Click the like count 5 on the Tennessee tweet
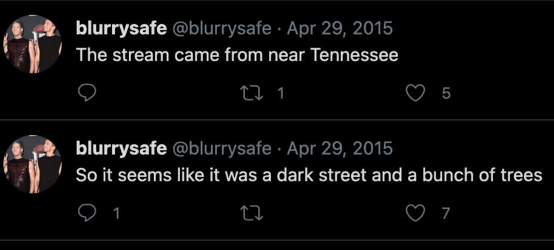The height and width of the screenshot is (250, 554). pyautogui.click(x=446, y=93)
